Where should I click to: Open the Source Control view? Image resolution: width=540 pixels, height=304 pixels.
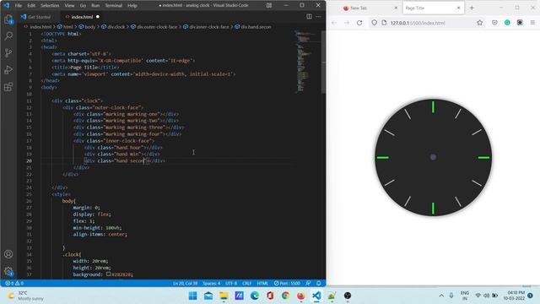tap(8, 52)
